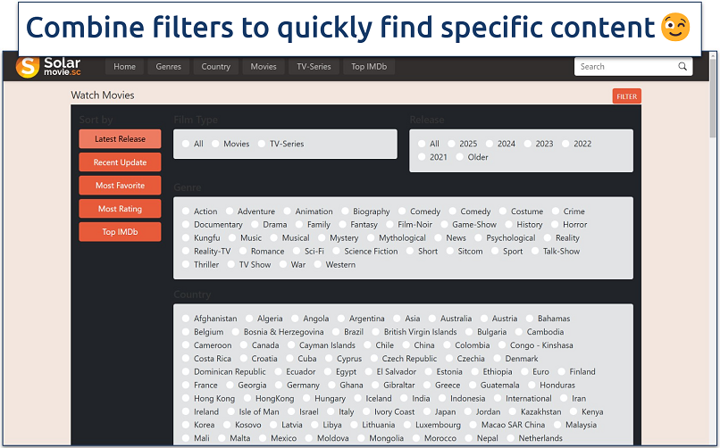Select the TV-Series film type radio
This screenshot has width=720, height=448.
coord(262,144)
